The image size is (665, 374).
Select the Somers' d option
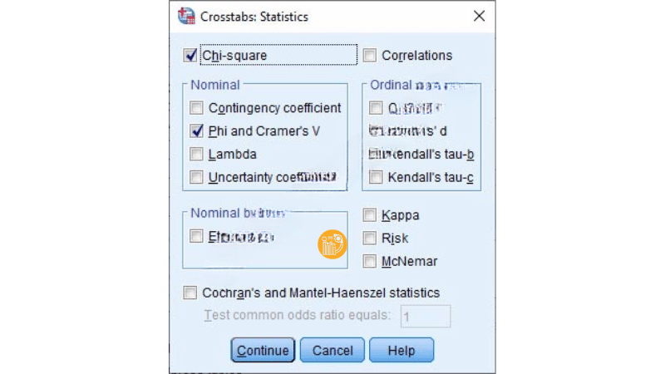(x=376, y=130)
